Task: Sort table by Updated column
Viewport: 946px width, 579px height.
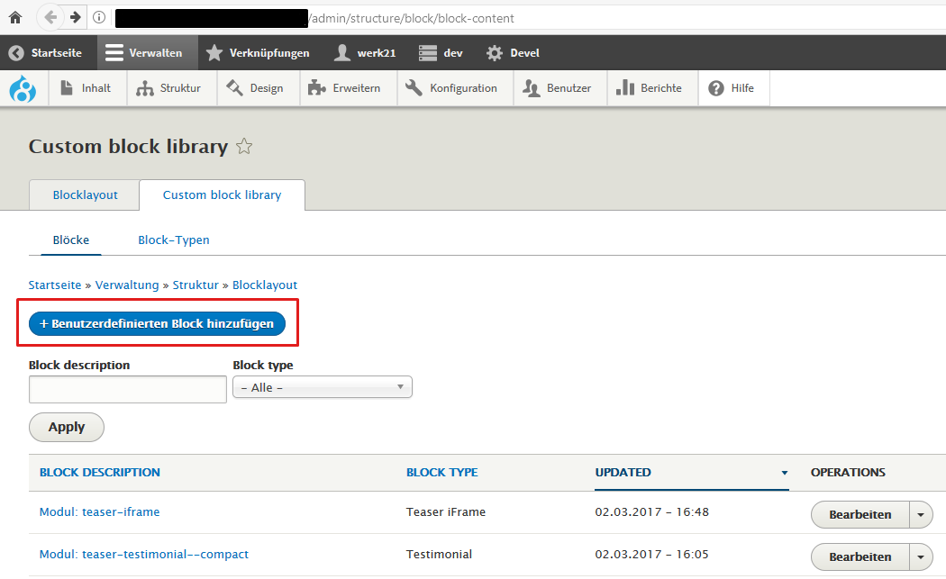Action: (x=623, y=472)
